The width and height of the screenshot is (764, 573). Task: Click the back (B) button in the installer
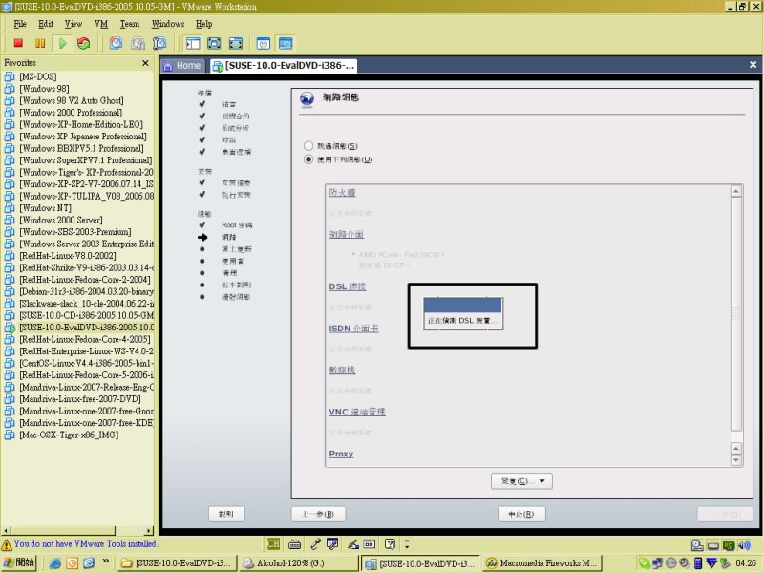click(x=318, y=514)
